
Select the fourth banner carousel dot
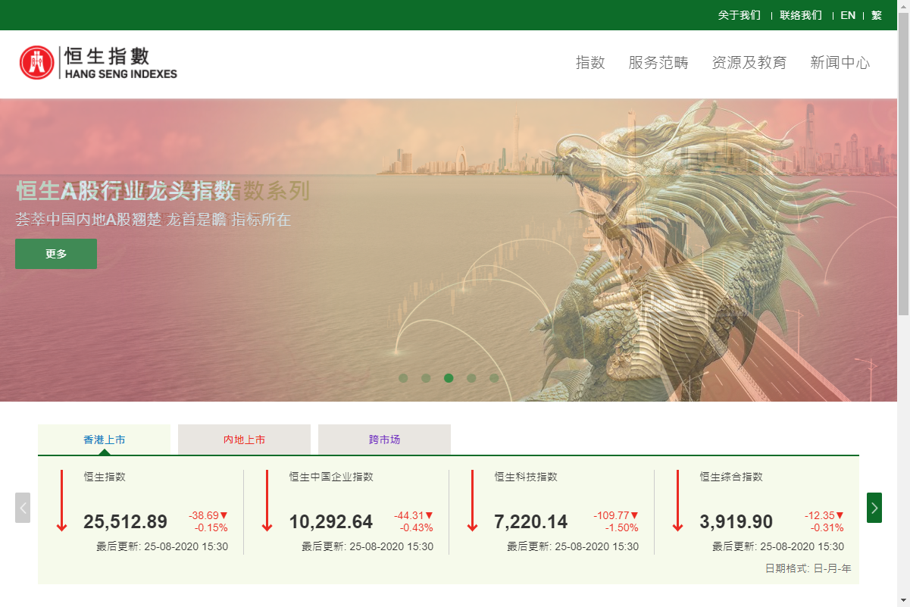(x=471, y=378)
